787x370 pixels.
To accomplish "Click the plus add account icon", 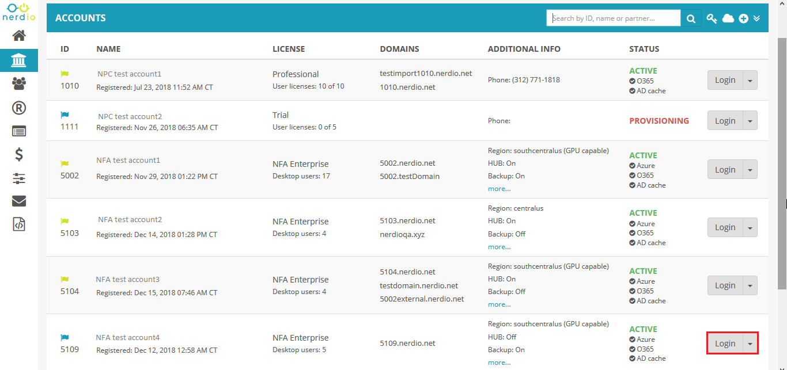I will pos(744,18).
